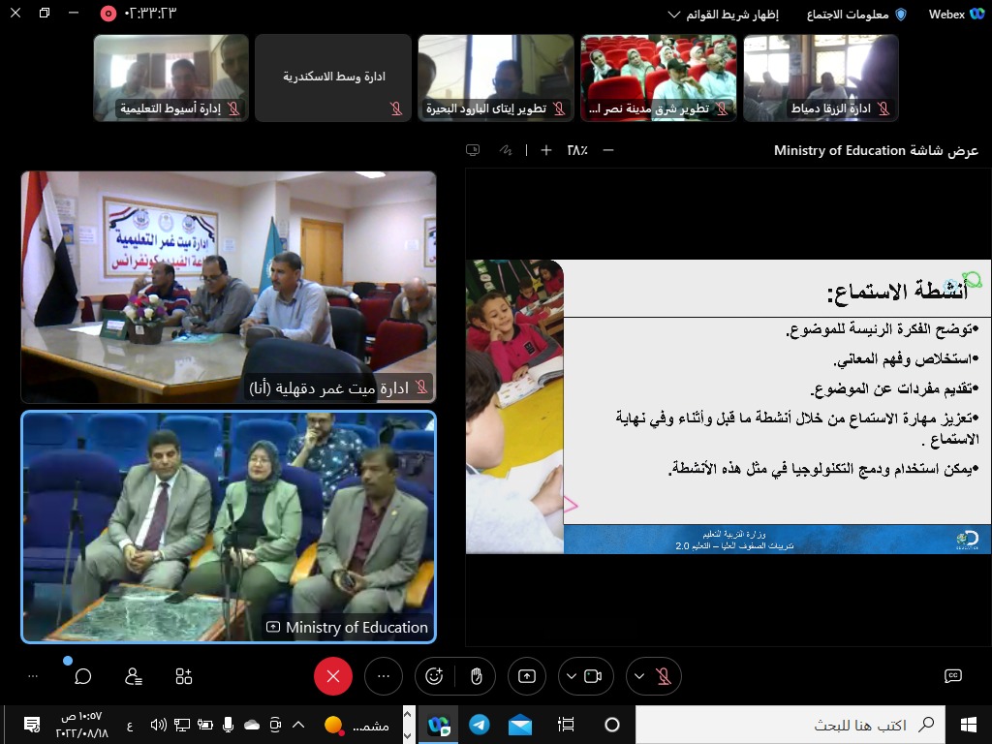Expand audio options arrow beside the microphone
The width and height of the screenshot is (992, 744).
640,676
